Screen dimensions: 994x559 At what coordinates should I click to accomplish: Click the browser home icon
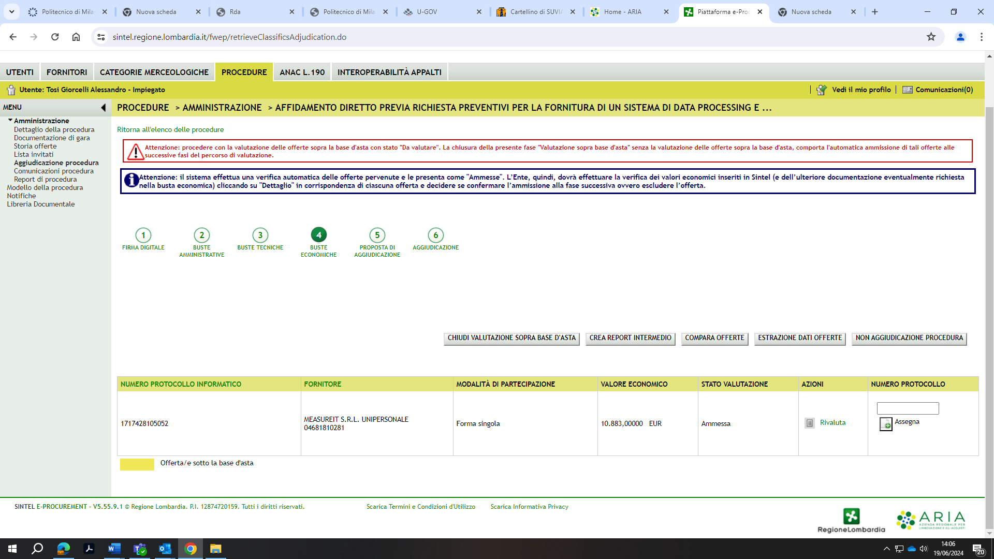(76, 37)
